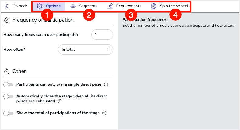Click the participation count input field
The height and width of the screenshot is (130, 240).
(x=102, y=35)
